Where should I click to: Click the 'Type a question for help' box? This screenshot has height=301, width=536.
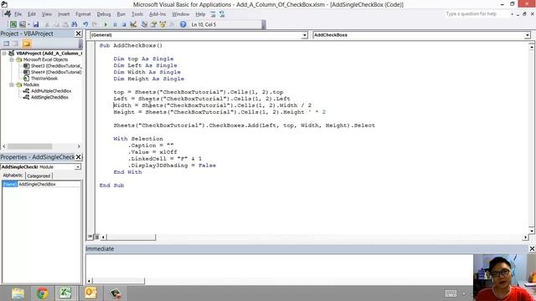pos(477,13)
